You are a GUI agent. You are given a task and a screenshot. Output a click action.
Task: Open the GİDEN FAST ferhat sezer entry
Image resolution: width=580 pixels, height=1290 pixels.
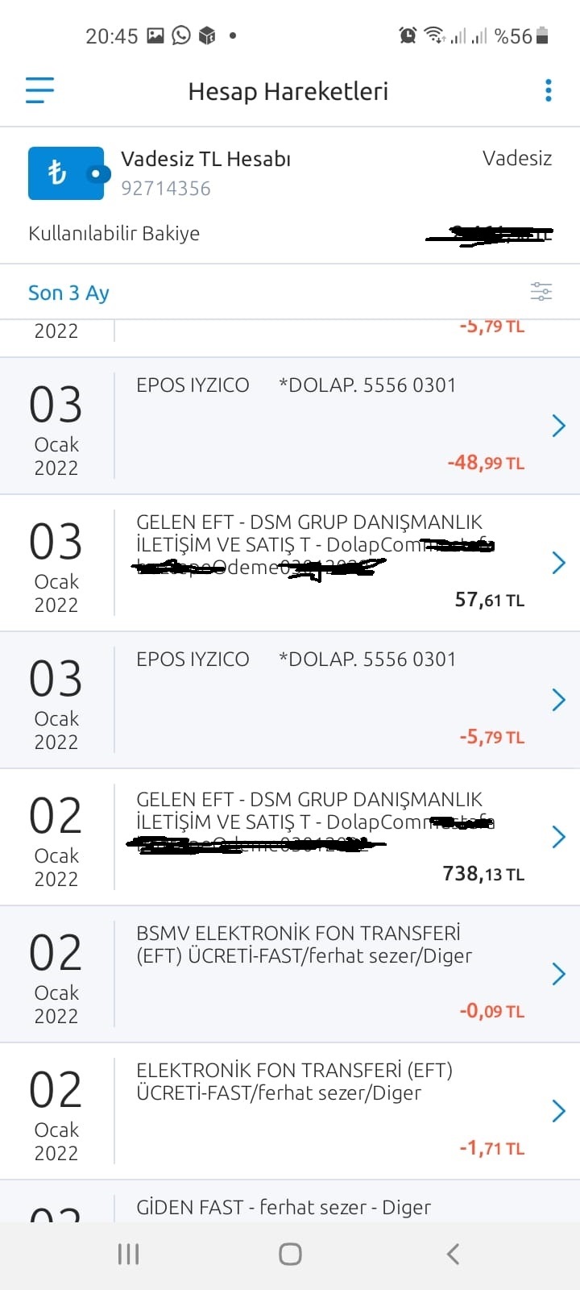click(x=290, y=1201)
